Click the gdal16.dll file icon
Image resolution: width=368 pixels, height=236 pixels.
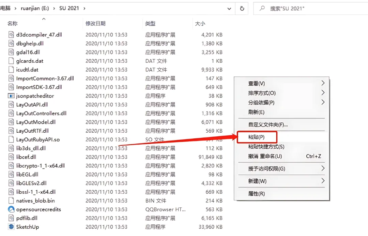(11, 52)
